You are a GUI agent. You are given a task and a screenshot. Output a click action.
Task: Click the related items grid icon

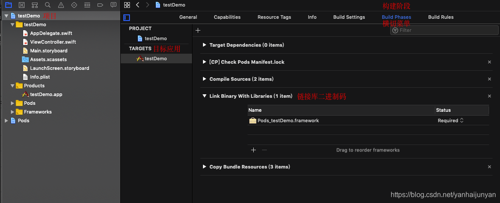click(127, 5)
